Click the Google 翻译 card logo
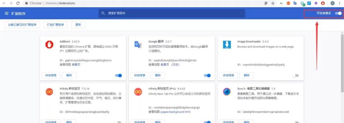Image resolution: width=344 pixels, height=123 pixels. [x=138, y=45]
